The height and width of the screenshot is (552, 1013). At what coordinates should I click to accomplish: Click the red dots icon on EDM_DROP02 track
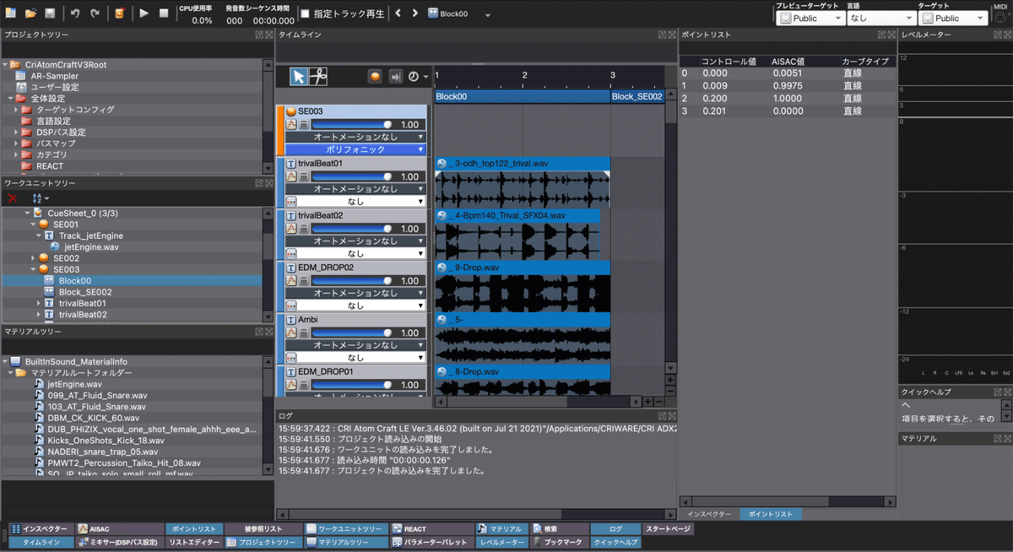coord(291,306)
